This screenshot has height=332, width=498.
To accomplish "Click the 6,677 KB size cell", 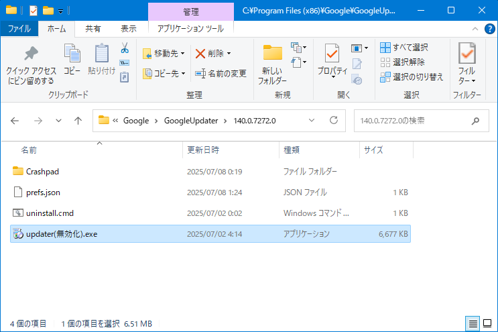I will click(x=393, y=234).
